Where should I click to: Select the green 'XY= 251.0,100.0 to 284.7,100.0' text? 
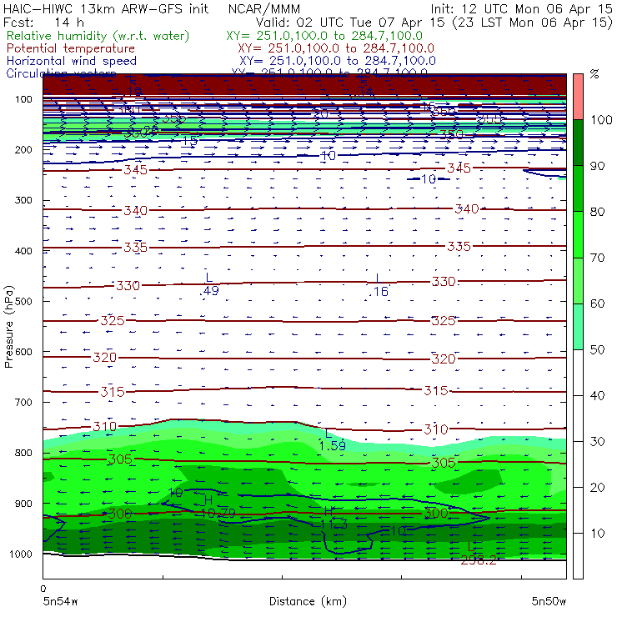[x=324, y=36]
